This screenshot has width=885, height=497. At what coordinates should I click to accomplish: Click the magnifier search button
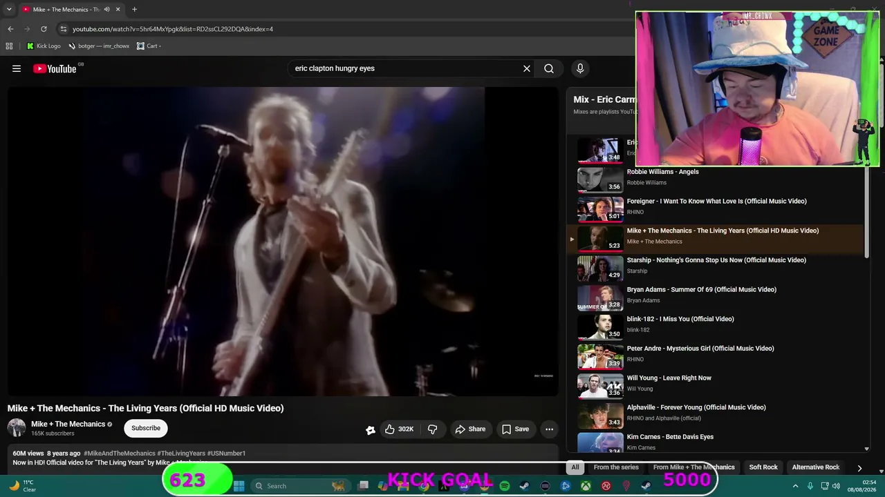pos(549,68)
